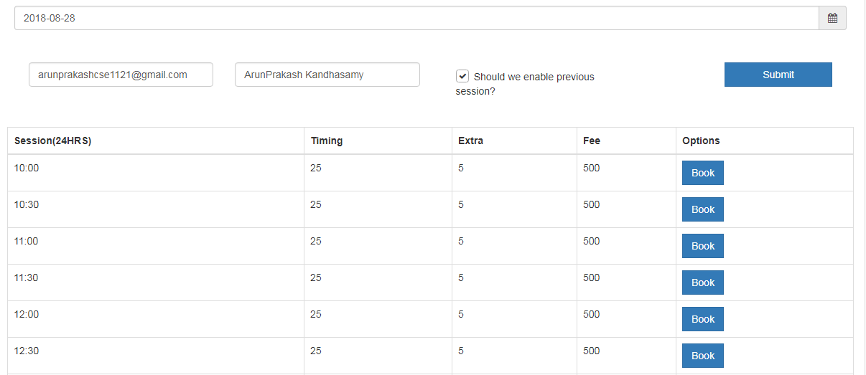Book the 12:00 session
Image resolution: width=866 pixels, height=375 pixels.
[x=702, y=319]
